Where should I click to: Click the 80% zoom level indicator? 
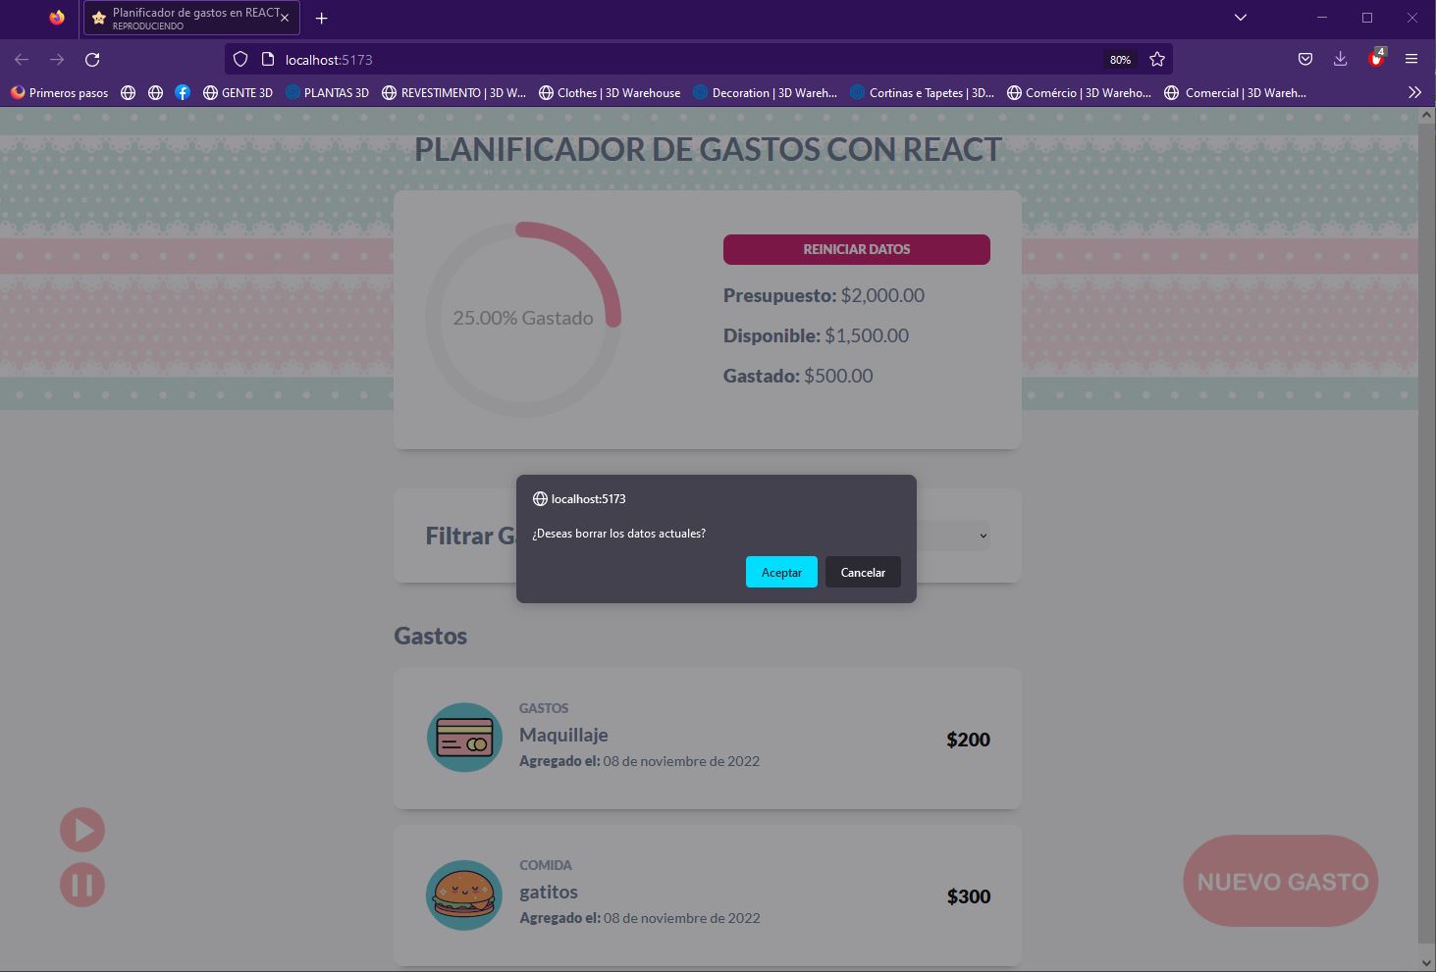[x=1120, y=60]
